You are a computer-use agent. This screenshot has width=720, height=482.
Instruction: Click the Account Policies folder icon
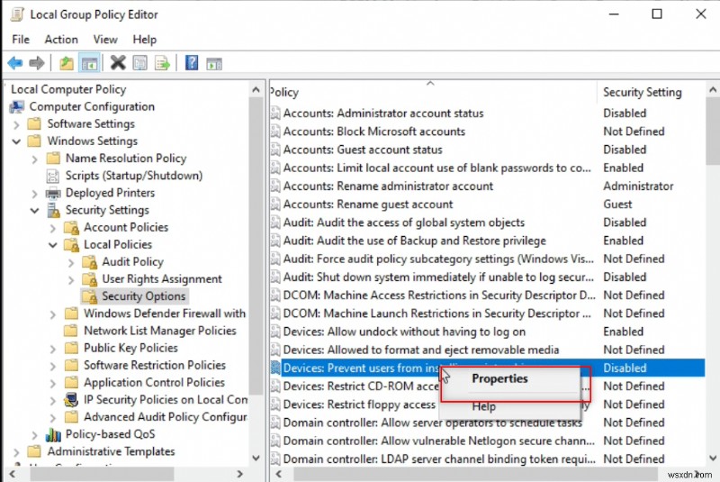[x=71, y=227]
